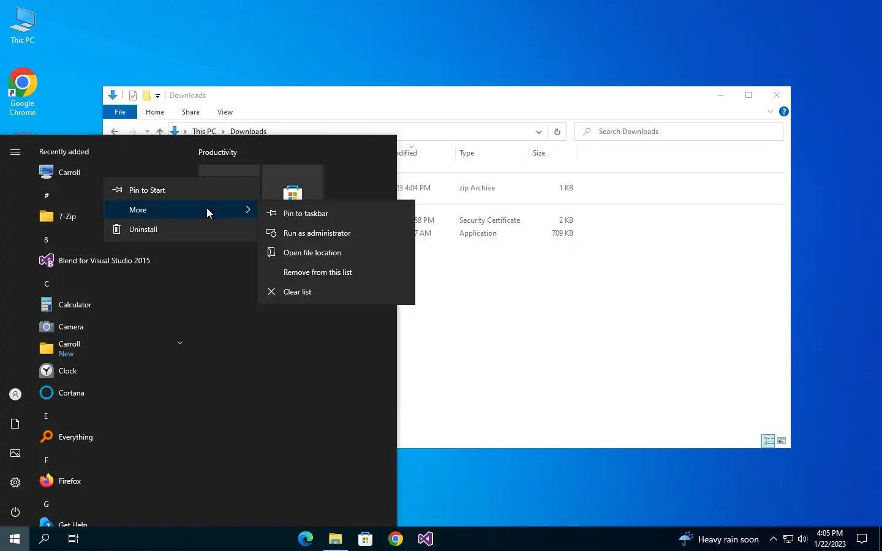Viewport: 882px width, 551px height.
Task: Switch to large icons view layout
Action: 782,441
